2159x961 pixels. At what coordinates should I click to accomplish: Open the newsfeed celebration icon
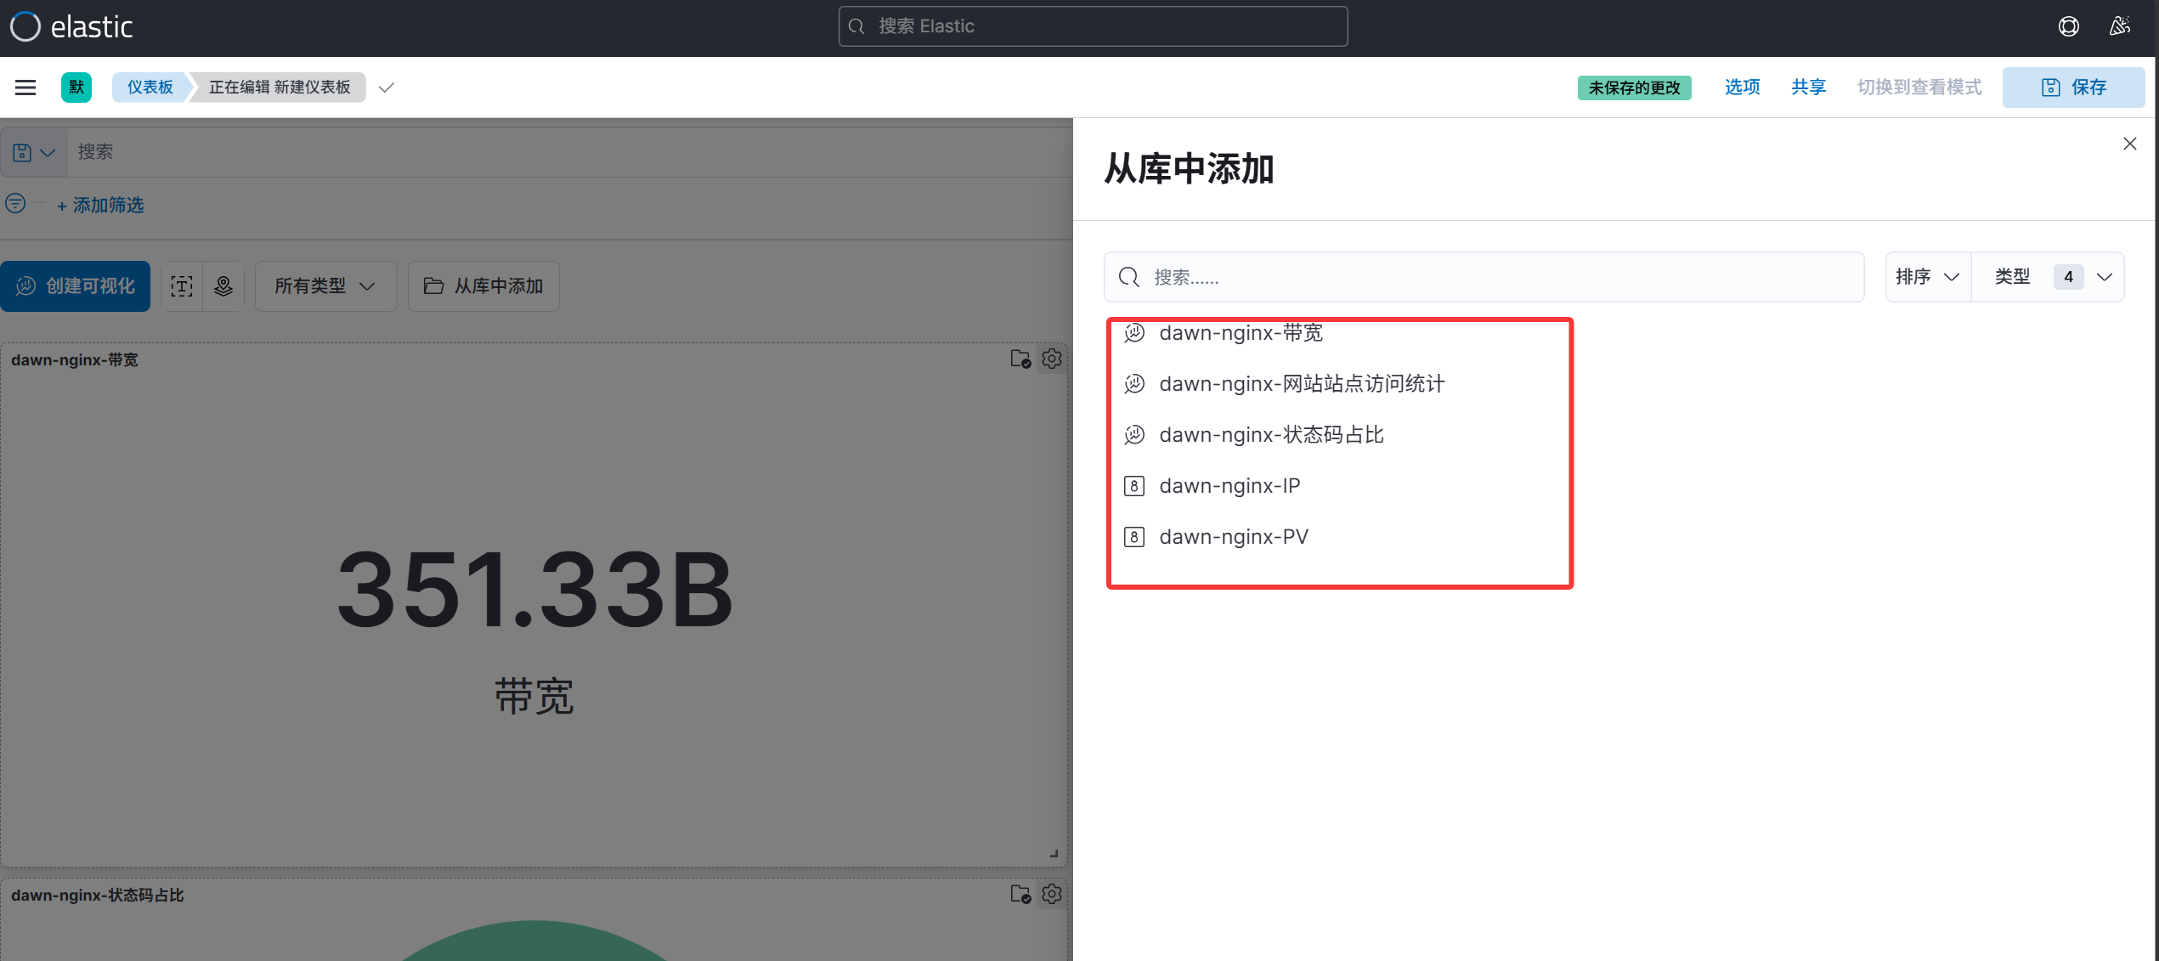2120,27
